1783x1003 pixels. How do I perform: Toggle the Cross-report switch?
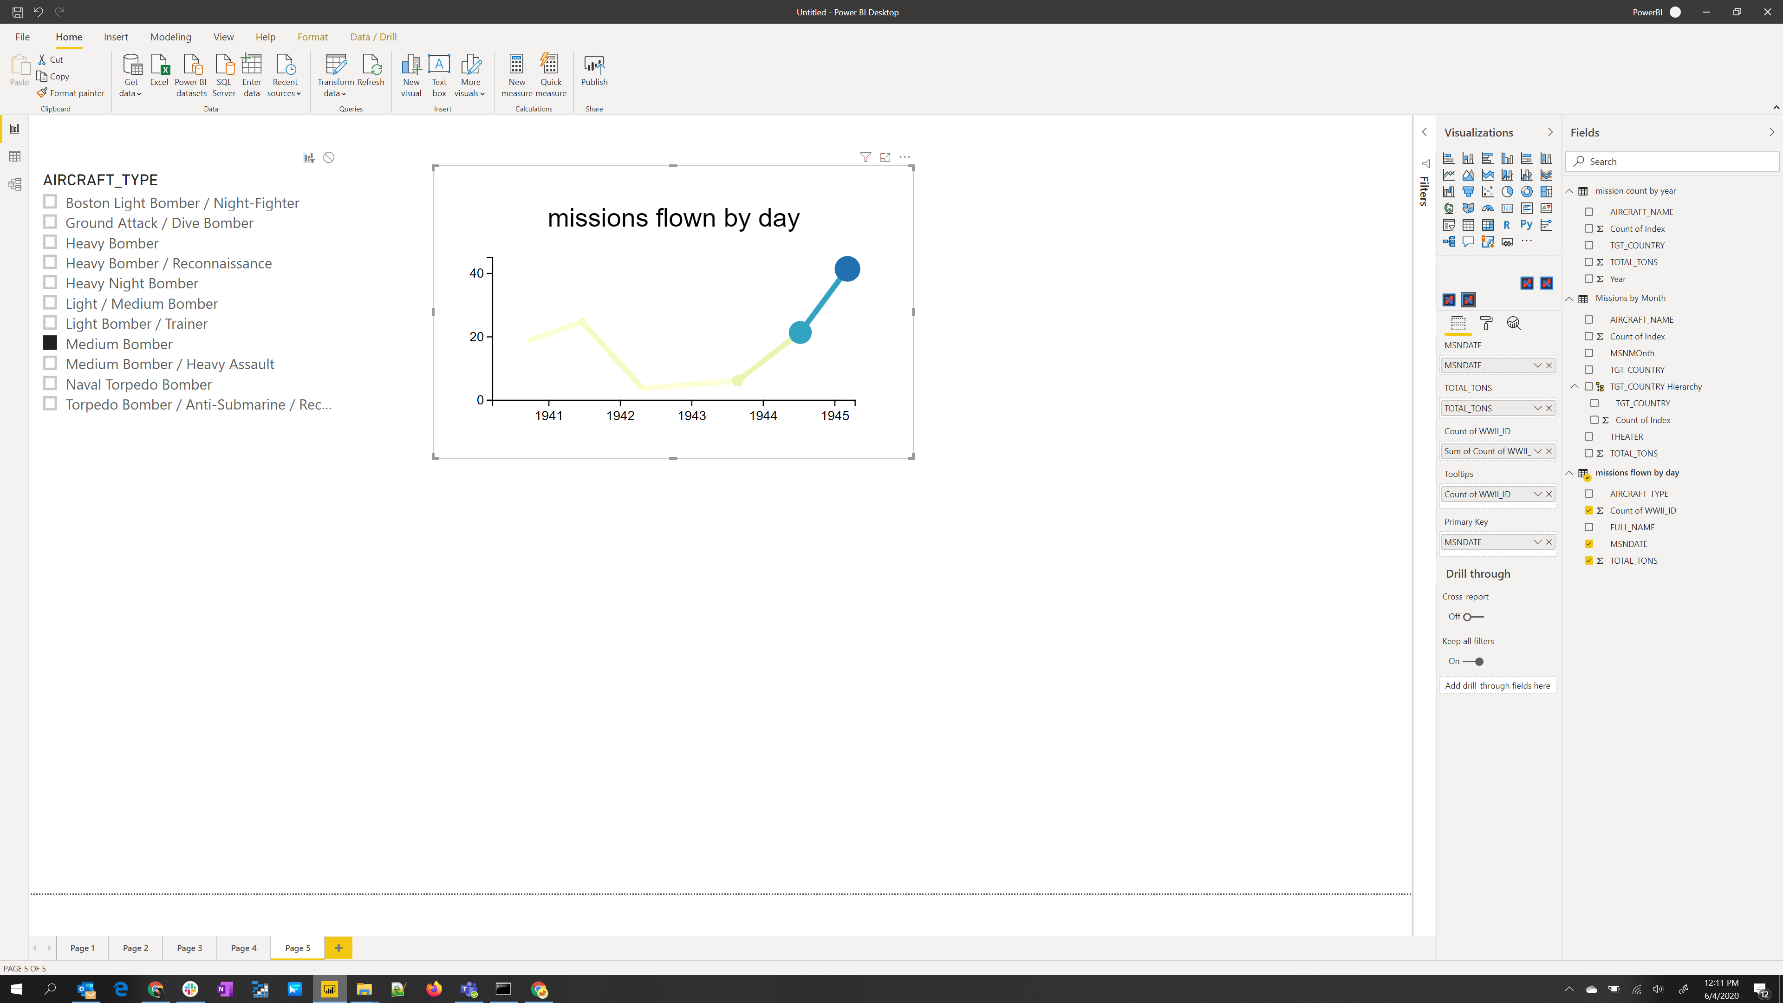(1474, 617)
